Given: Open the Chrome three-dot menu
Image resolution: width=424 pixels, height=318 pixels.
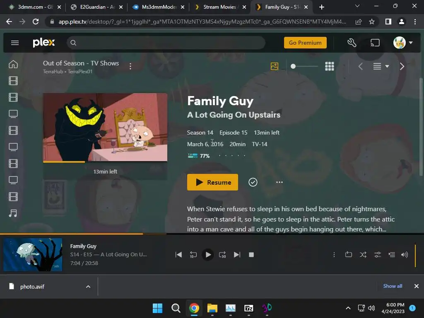Looking at the screenshot, I should (x=415, y=22).
